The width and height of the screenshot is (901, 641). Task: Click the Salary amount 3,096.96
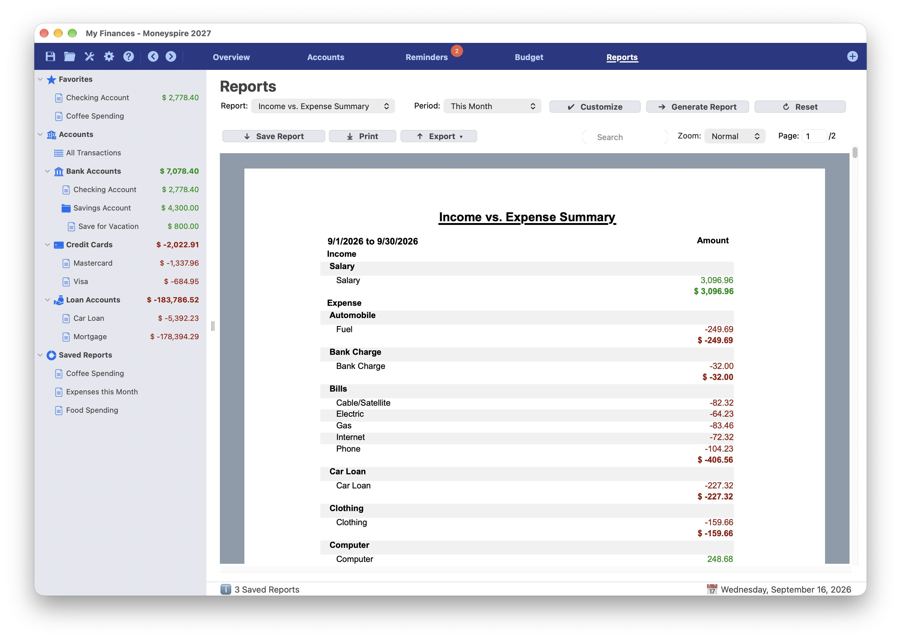click(x=716, y=280)
